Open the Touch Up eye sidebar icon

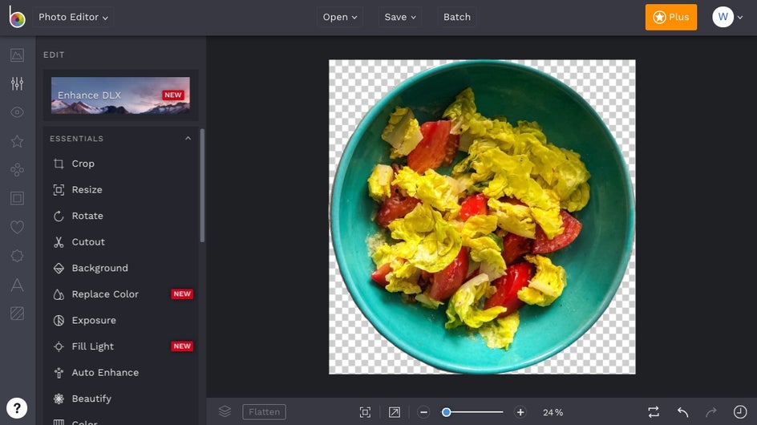tap(17, 112)
